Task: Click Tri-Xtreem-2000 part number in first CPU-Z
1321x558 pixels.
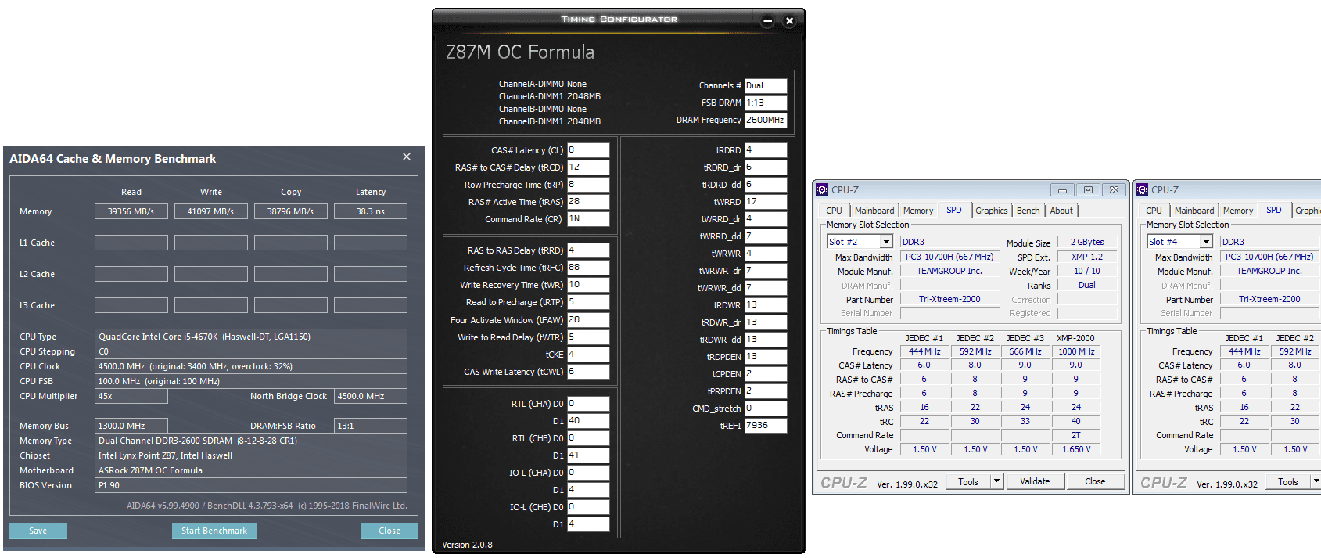Action: [x=949, y=299]
